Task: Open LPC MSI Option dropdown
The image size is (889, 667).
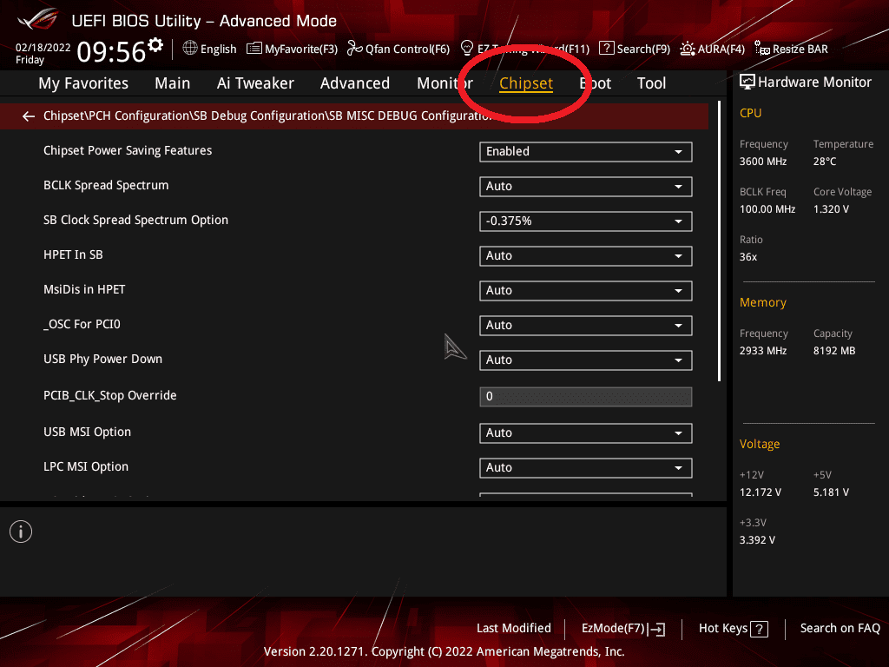Action: (586, 468)
